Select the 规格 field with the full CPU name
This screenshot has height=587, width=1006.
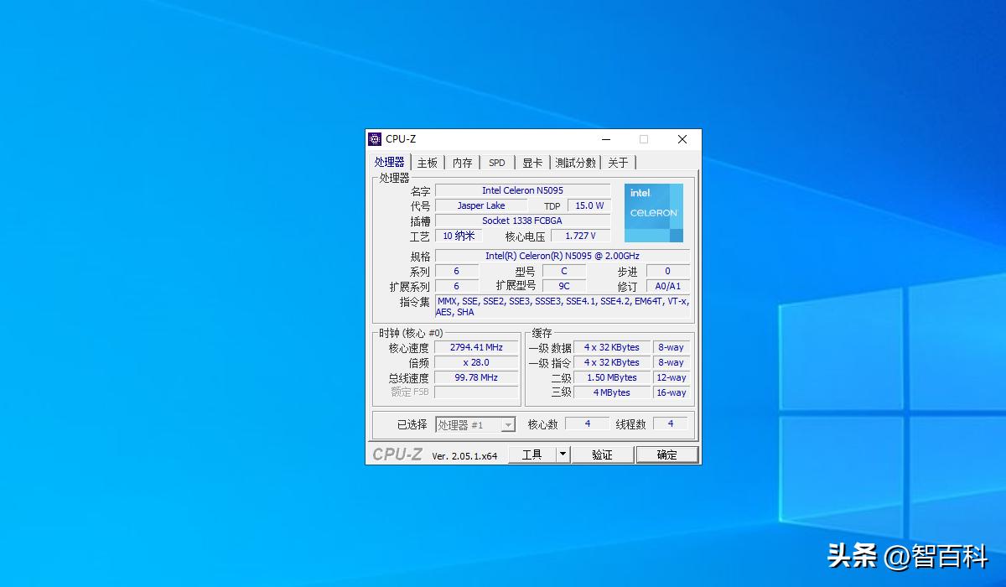(563, 255)
